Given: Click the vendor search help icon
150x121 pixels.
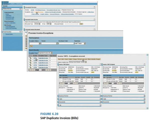Looking at the screenshot, I should click(57, 43).
